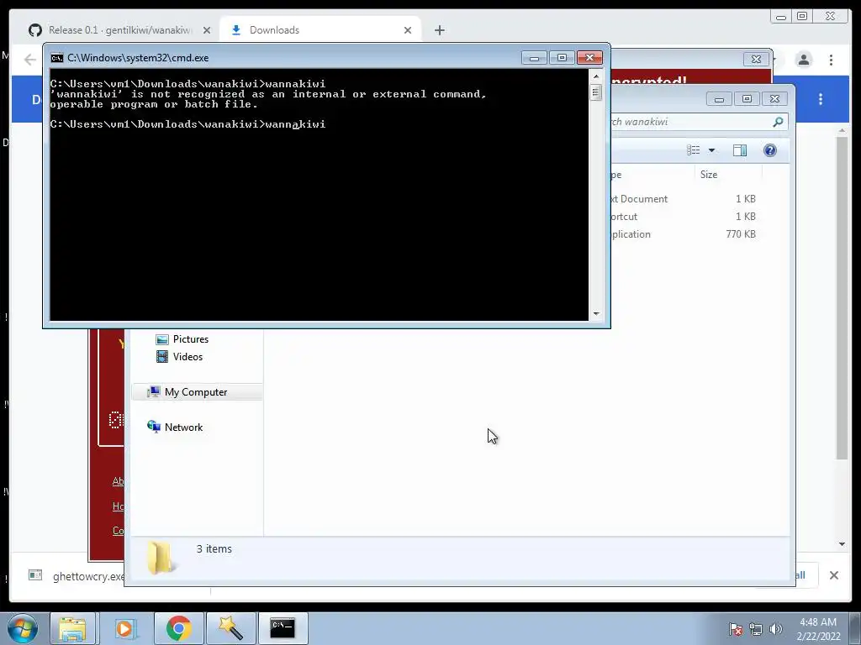Select the shortcut file type entry
Image resolution: width=861 pixels, height=645 pixels.
tap(625, 217)
